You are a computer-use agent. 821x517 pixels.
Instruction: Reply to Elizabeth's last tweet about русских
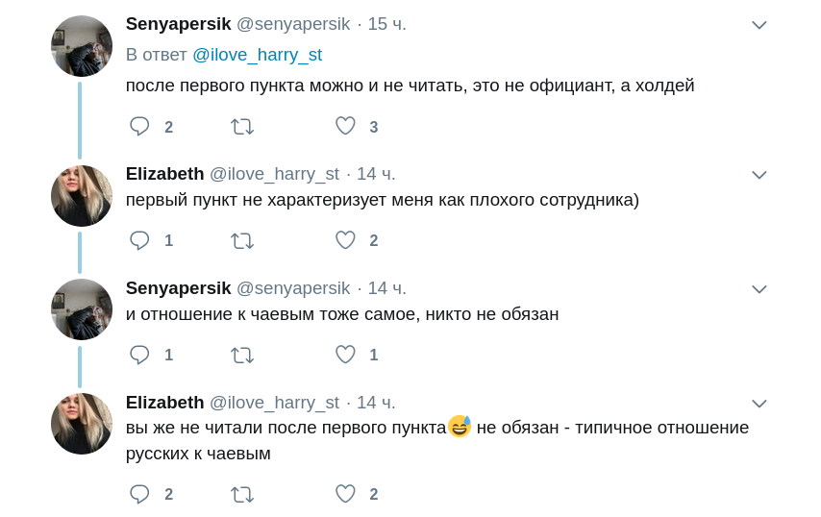click(x=140, y=494)
